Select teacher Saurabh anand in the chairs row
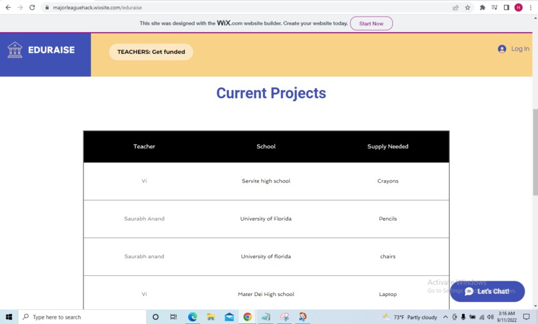This screenshot has width=538, height=324. click(144, 257)
